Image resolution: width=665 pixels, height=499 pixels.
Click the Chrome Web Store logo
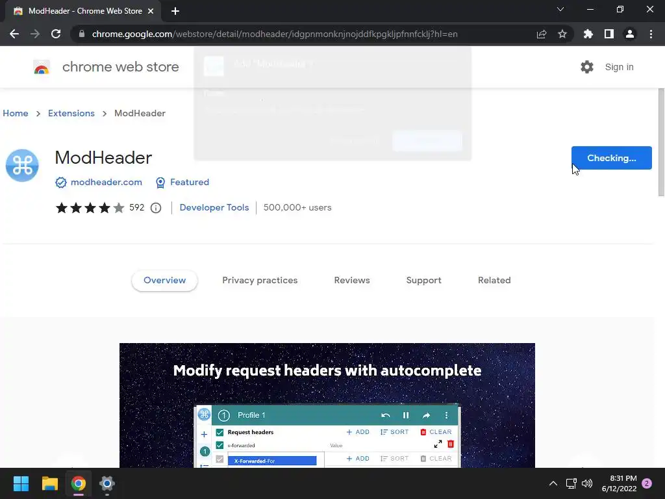(x=42, y=67)
